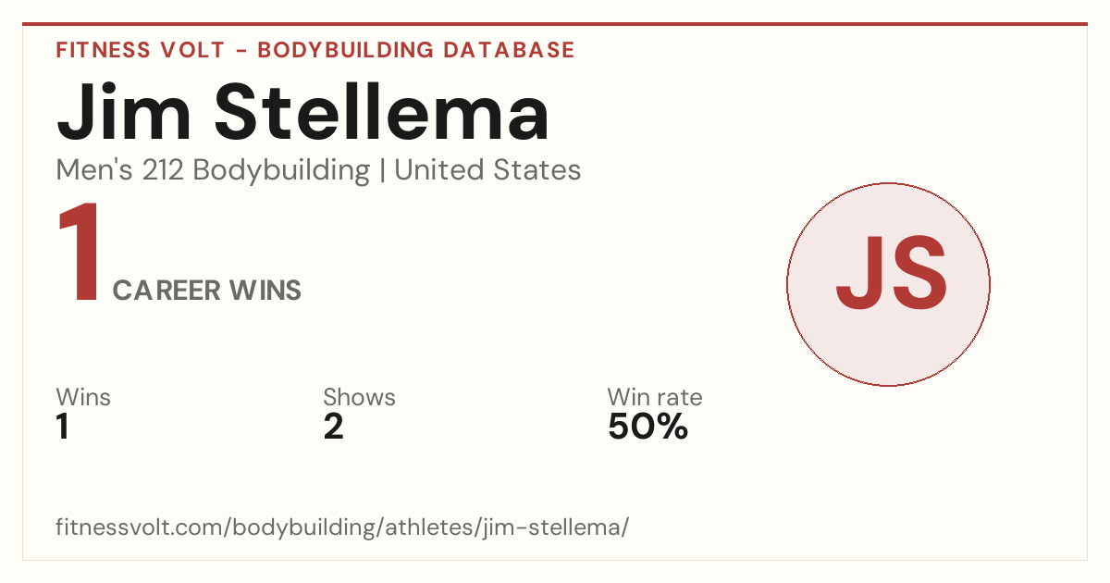Click the 50% win rate value
Image resolution: width=1110 pixels, height=583 pixels.
tap(647, 427)
